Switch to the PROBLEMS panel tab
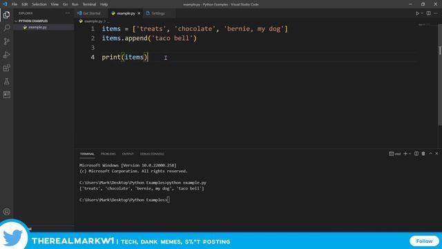This screenshot has width=442, height=249. (x=108, y=154)
